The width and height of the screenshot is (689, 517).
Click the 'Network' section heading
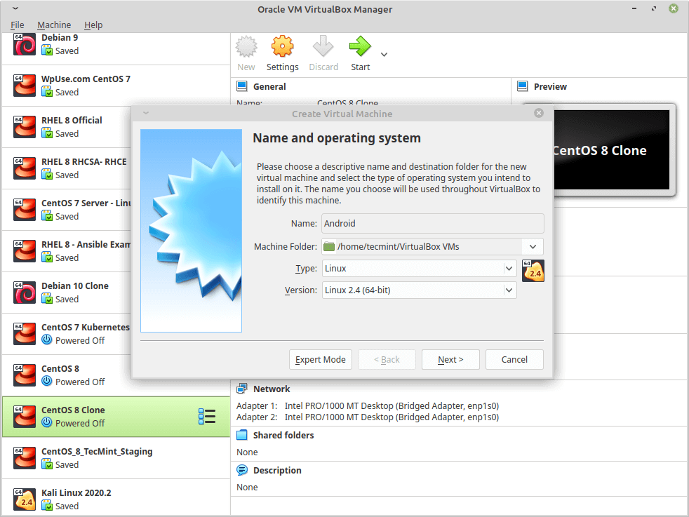coord(272,389)
